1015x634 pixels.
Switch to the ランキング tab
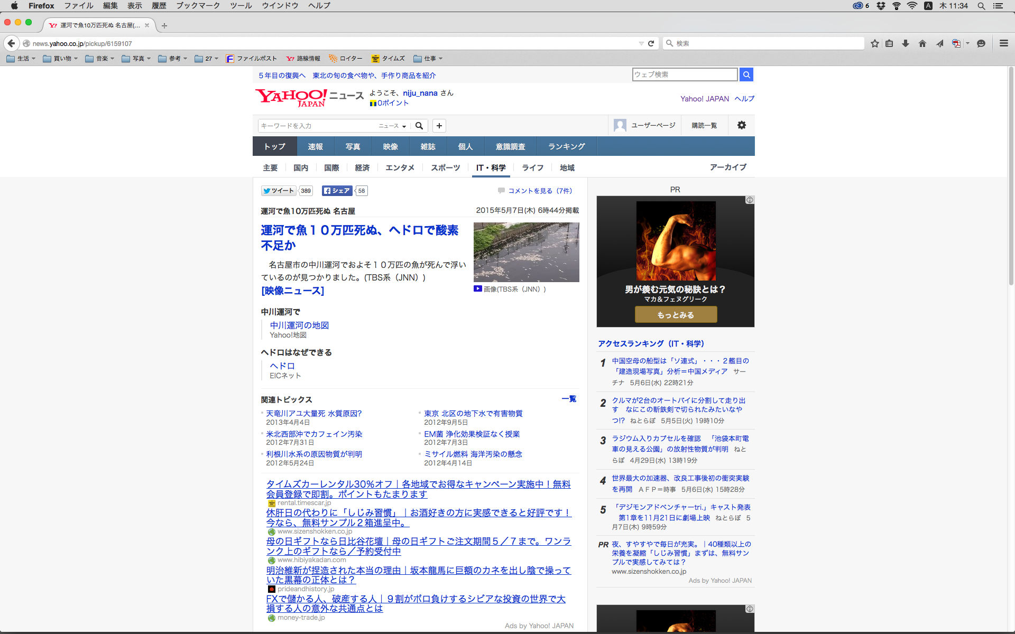pyautogui.click(x=566, y=146)
